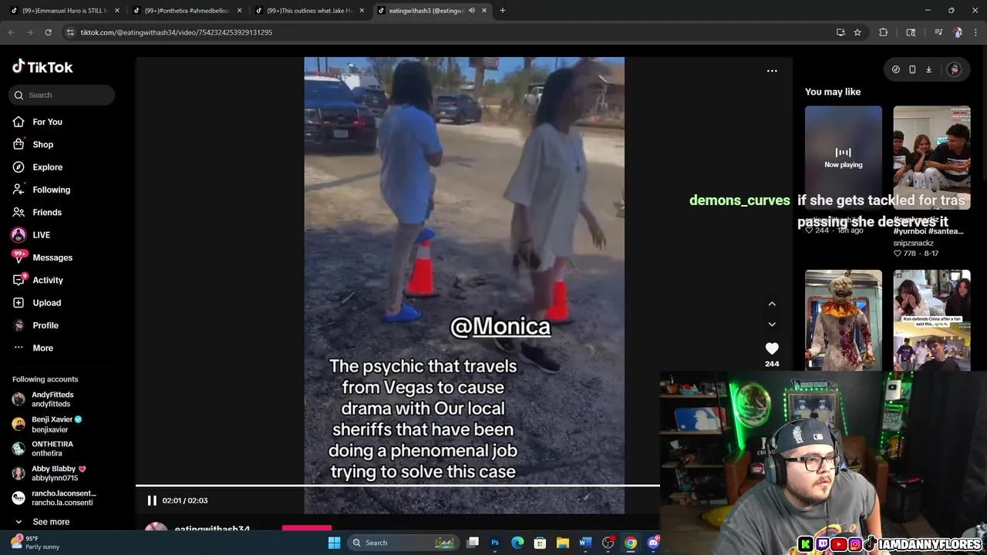Image resolution: width=987 pixels, height=555 pixels.
Task: Open the install app icon in address bar
Action: [840, 32]
